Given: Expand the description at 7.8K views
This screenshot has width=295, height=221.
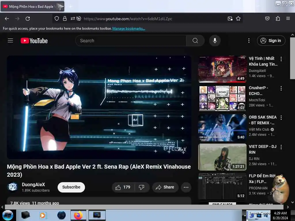Looking at the screenshot, I should pyautogui.click(x=99, y=201).
